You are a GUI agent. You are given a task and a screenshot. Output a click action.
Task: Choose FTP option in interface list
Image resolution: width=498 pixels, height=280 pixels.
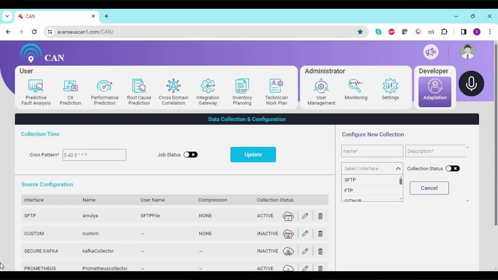click(x=349, y=191)
